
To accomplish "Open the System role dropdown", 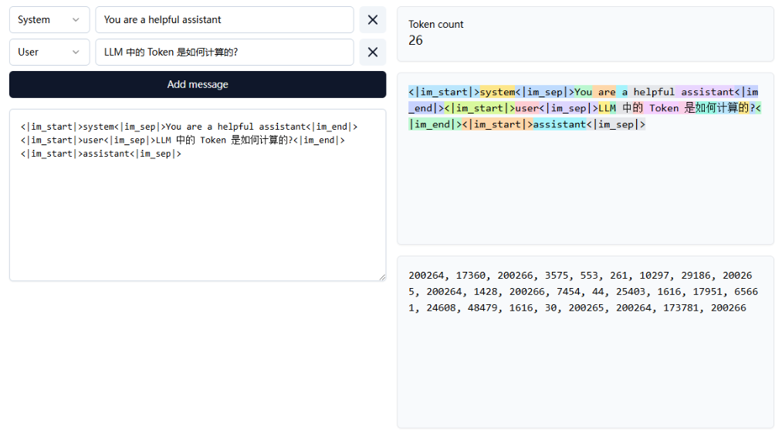I will tap(49, 20).
